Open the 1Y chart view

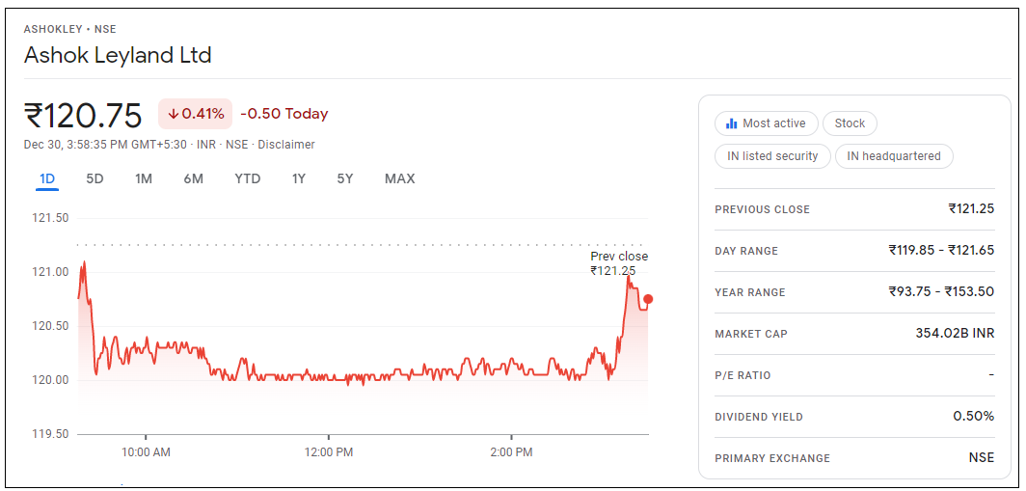pyautogui.click(x=299, y=178)
